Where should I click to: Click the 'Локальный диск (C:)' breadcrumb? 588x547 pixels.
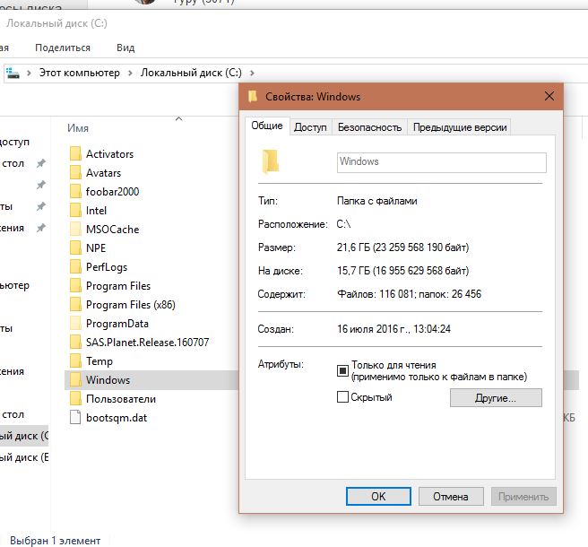coord(191,73)
